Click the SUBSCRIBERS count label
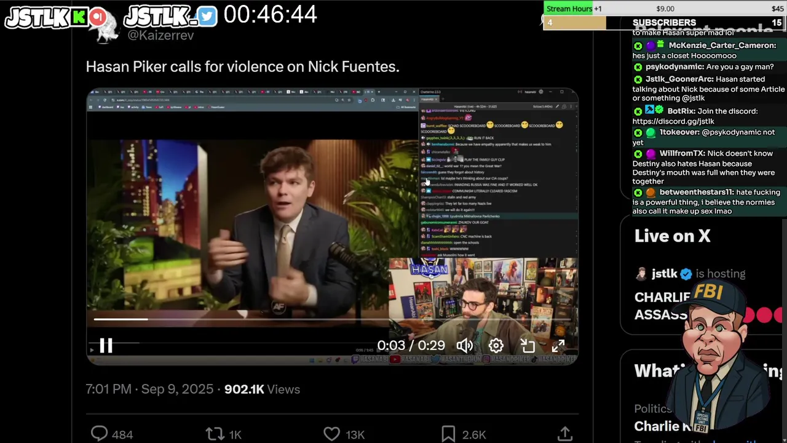This screenshot has height=443, width=787. click(664, 23)
